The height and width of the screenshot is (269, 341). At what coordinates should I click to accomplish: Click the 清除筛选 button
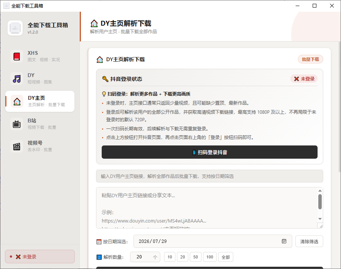coord(309,241)
